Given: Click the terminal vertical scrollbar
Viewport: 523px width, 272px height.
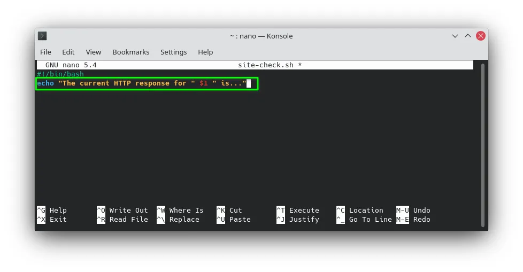Looking at the screenshot, I should (483, 145).
